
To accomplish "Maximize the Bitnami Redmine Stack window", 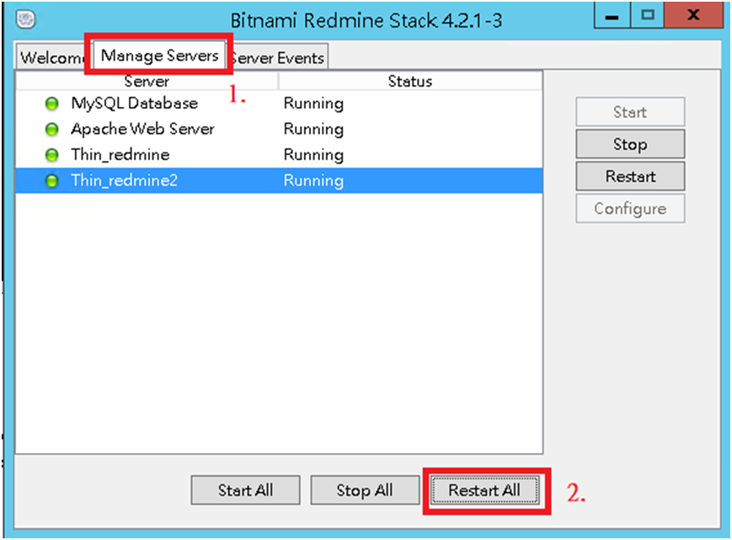I will pyautogui.click(x=648, y=15).
